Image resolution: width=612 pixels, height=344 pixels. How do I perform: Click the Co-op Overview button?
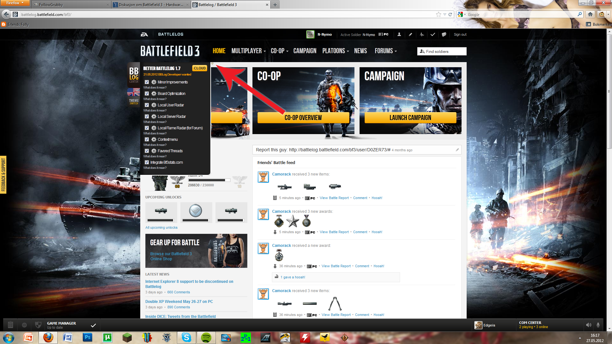[x=303, y=118]
